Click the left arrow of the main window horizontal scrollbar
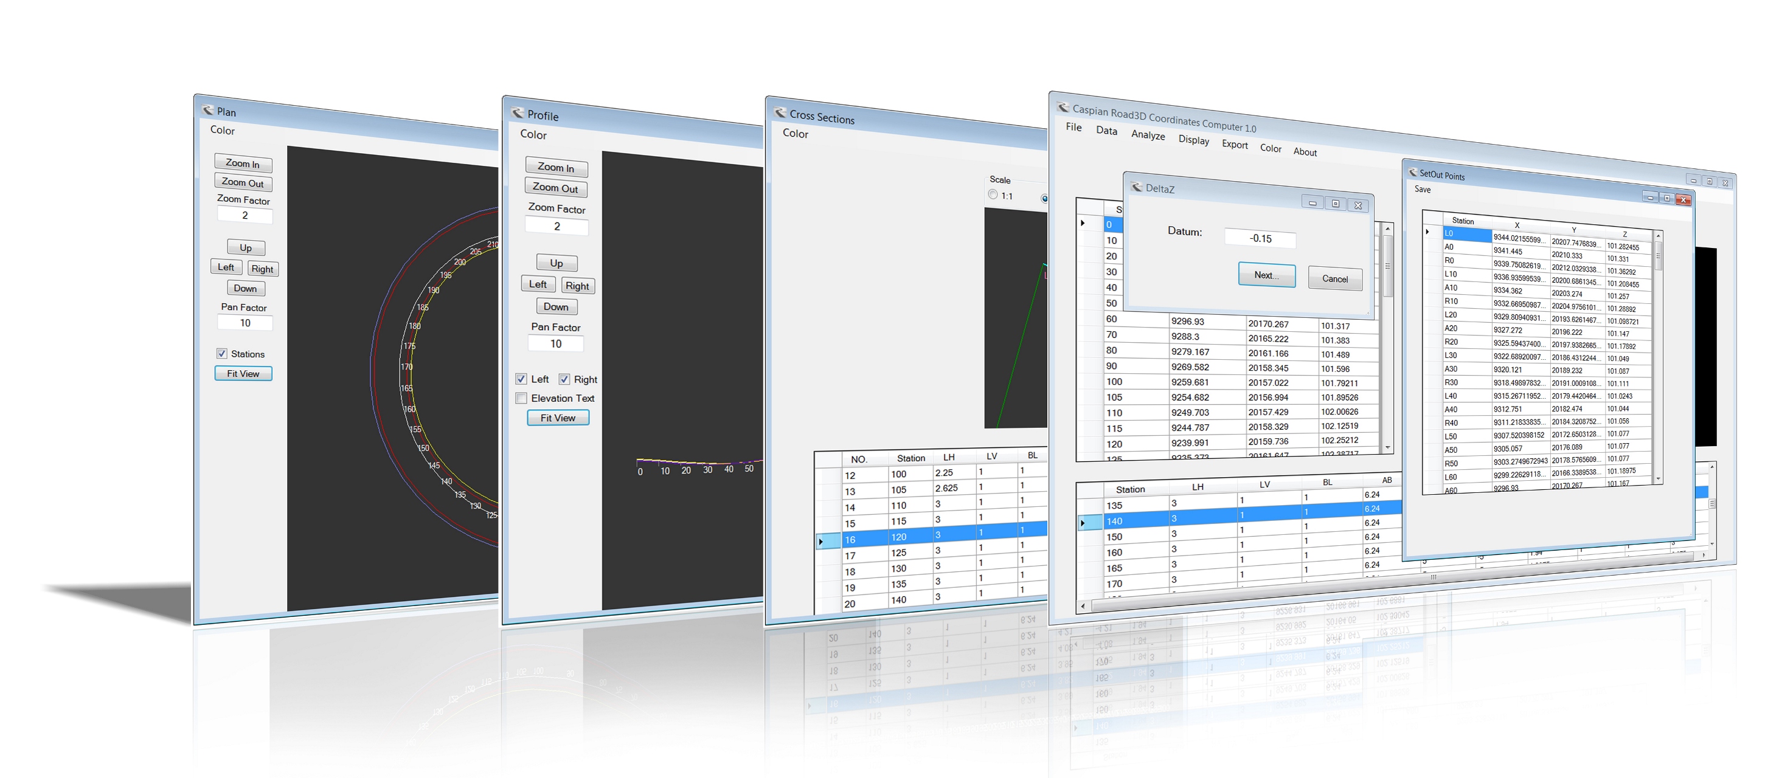 click(x=1083, y=606)
